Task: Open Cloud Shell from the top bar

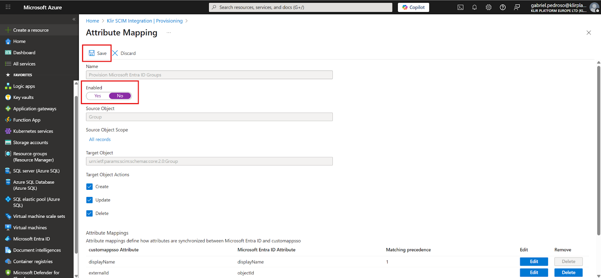Action: pyautogui.click(x=460, y=8)
